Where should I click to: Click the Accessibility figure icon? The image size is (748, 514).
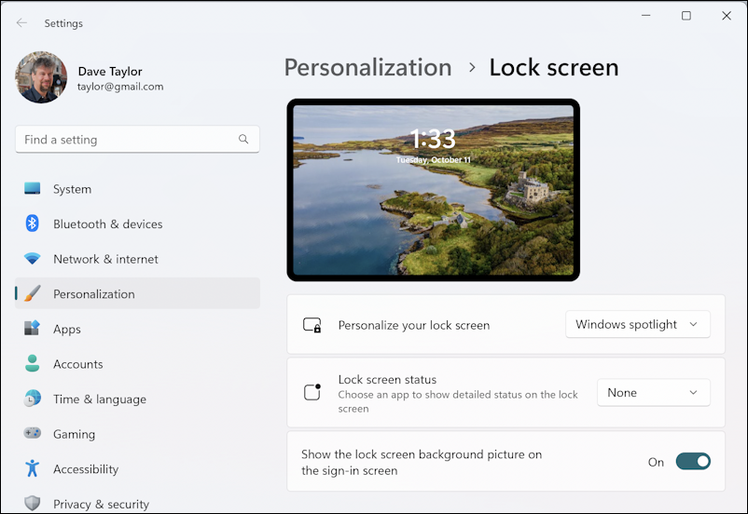click(33, 468)
